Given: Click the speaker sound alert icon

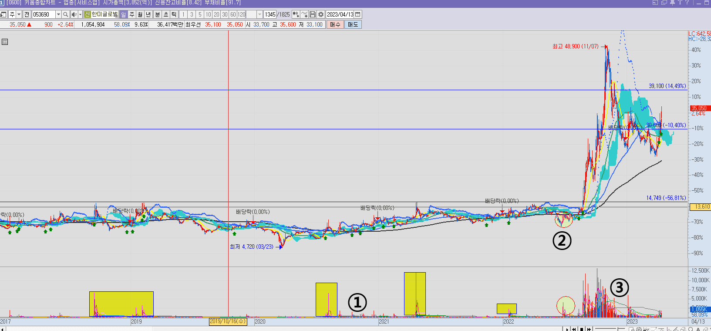Looking at the screenshot, I should point(74,14).
